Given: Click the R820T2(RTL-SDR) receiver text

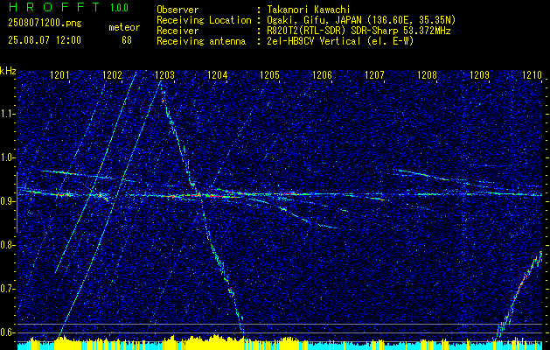Looking at the screenshot, I should (358, 31).
